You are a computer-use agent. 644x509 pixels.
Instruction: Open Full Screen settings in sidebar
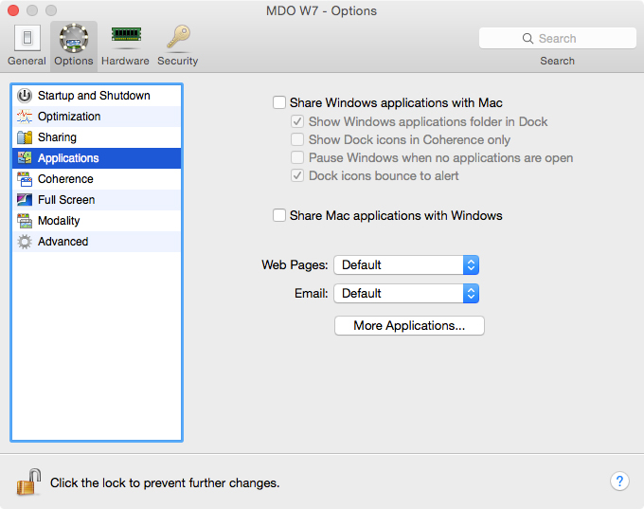(x=66, y=200)
